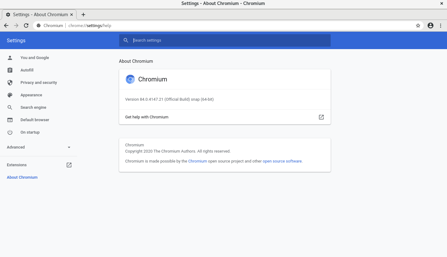Click the Chromium logo in About card
Screen dimensions: 447x257
(x=130, y=79)
